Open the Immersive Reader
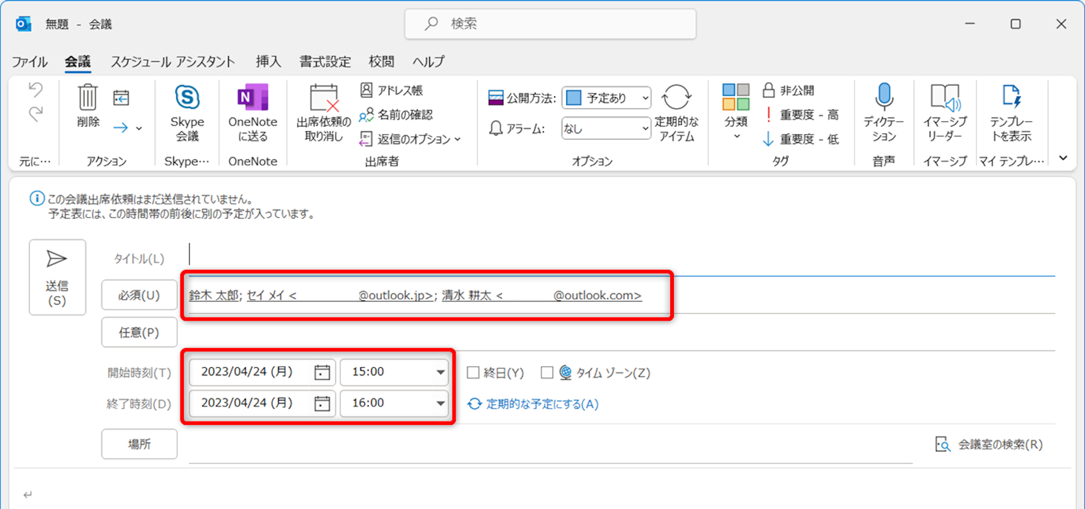 [945, 98]
